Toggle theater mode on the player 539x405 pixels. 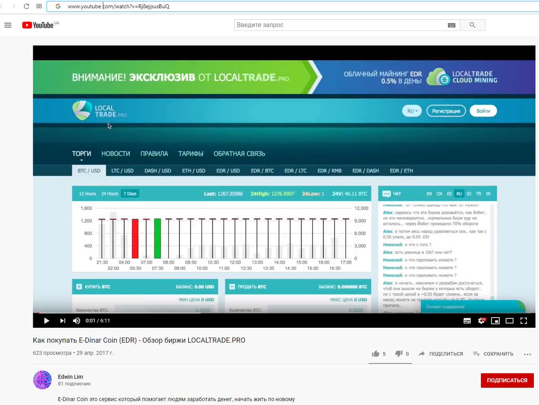510,321
